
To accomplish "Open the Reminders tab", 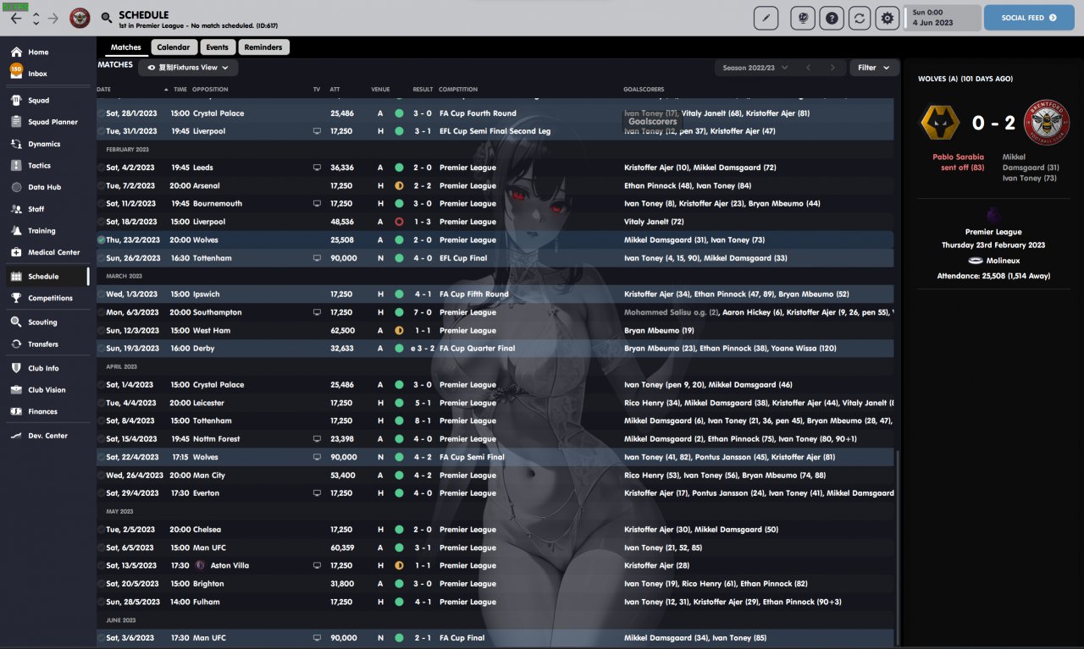I will pyautogui.click(x=263, y=47).
